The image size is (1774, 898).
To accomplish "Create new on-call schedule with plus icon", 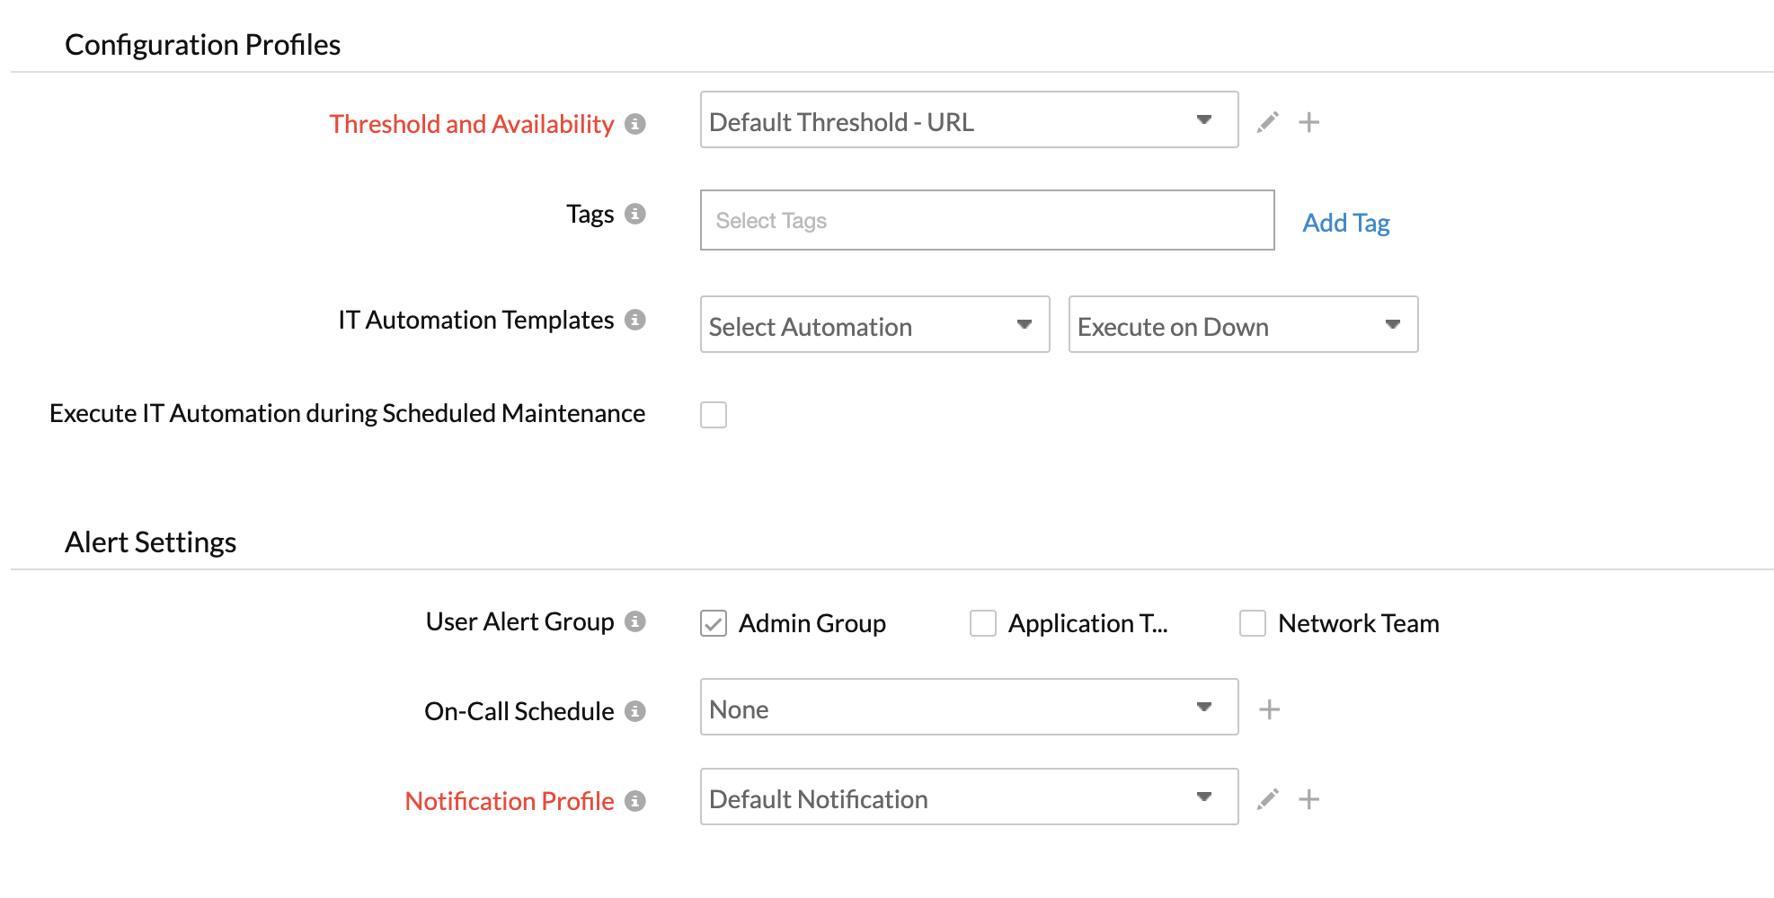I will pyautogui.click(x=1270, y=708).
